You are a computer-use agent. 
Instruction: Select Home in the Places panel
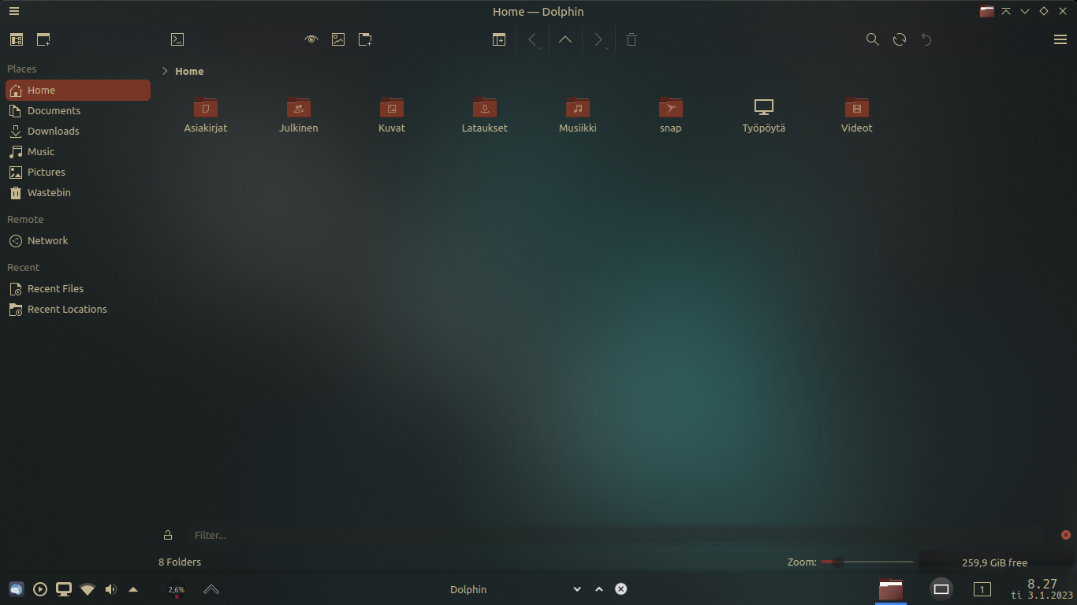tap(78, 90)
